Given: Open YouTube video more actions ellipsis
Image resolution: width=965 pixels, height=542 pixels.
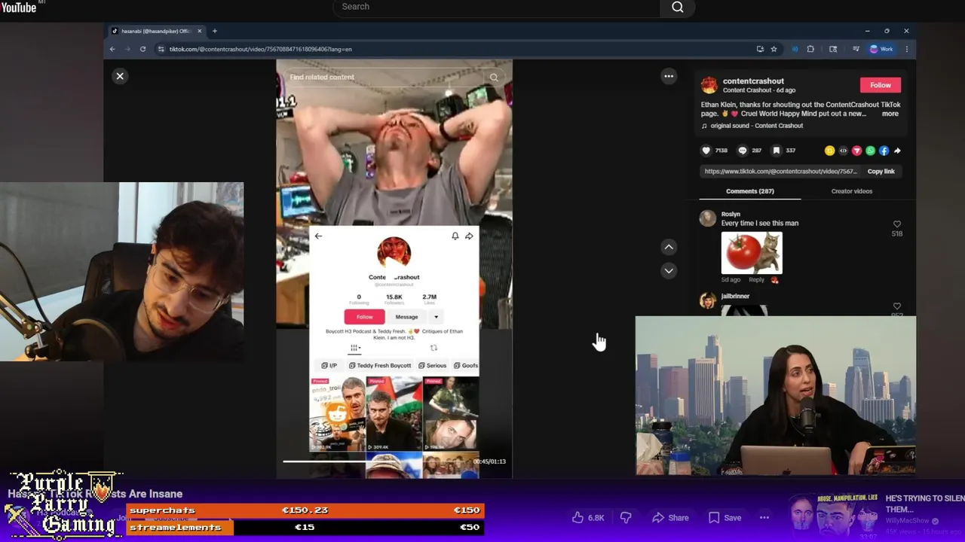Looking at the screenshot, I should 764,518.
